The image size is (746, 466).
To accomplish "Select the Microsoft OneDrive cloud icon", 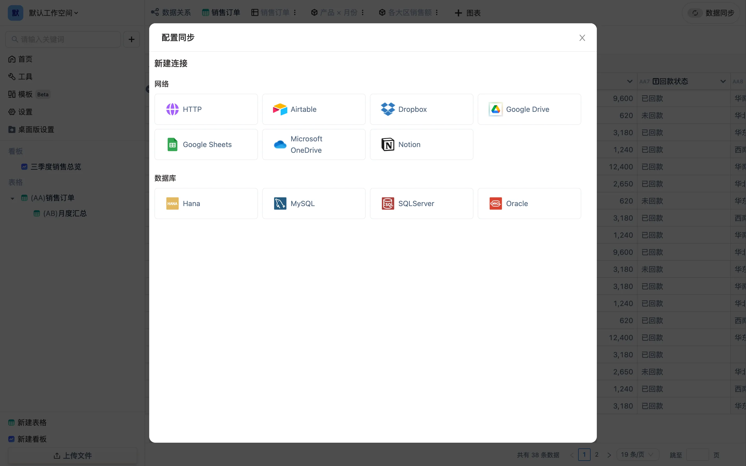I will tap(280, 144).
